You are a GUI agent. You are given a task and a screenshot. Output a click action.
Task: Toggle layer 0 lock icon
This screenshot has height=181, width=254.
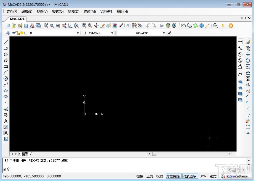tap(17, 33)
